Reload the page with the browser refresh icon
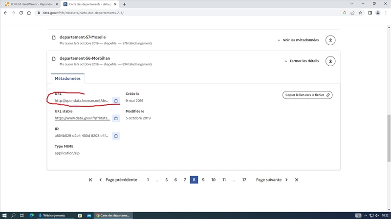Screen dimensions: 391x219 pyautogui.click(x=22, y=13)
